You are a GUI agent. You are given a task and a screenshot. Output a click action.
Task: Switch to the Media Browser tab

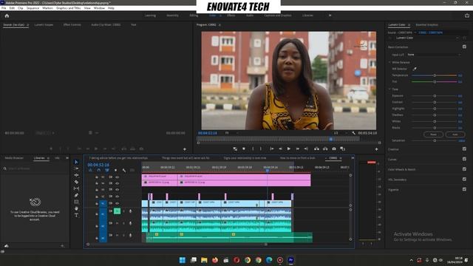tap(14, 158)
